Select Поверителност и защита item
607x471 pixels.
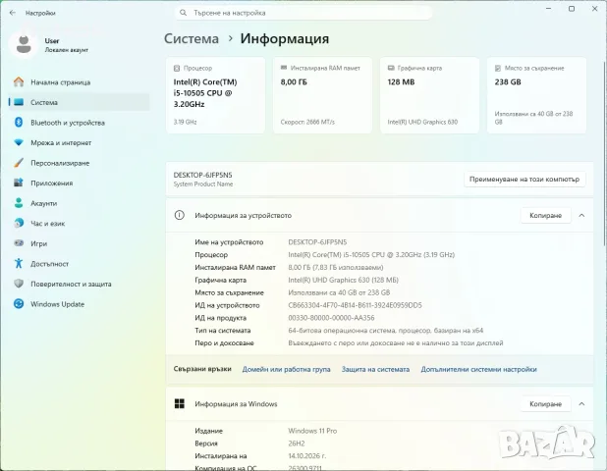click(x=79, y=284)
